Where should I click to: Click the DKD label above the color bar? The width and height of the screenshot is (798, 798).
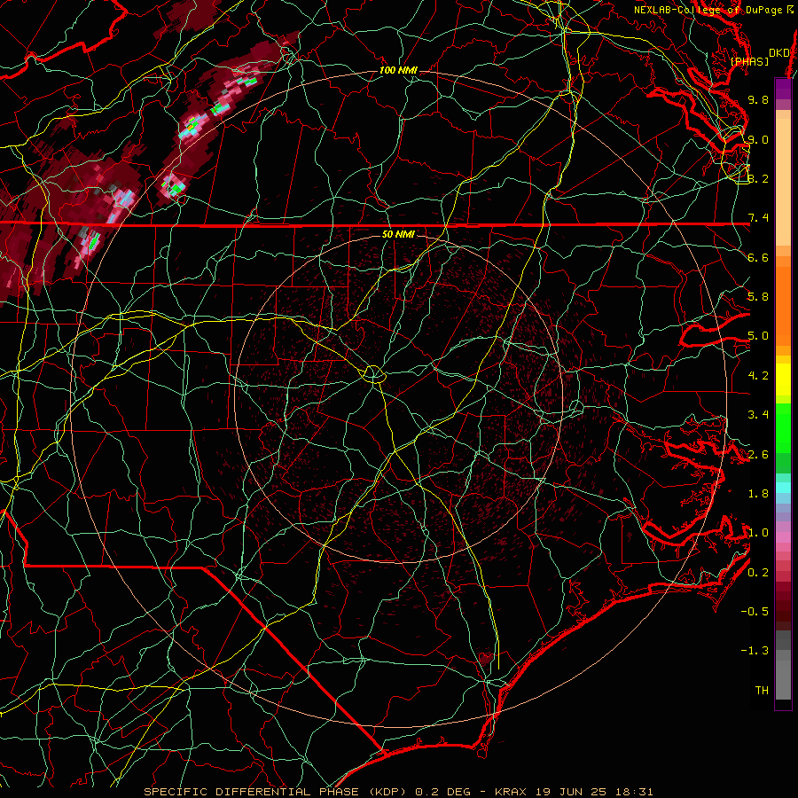779,52
